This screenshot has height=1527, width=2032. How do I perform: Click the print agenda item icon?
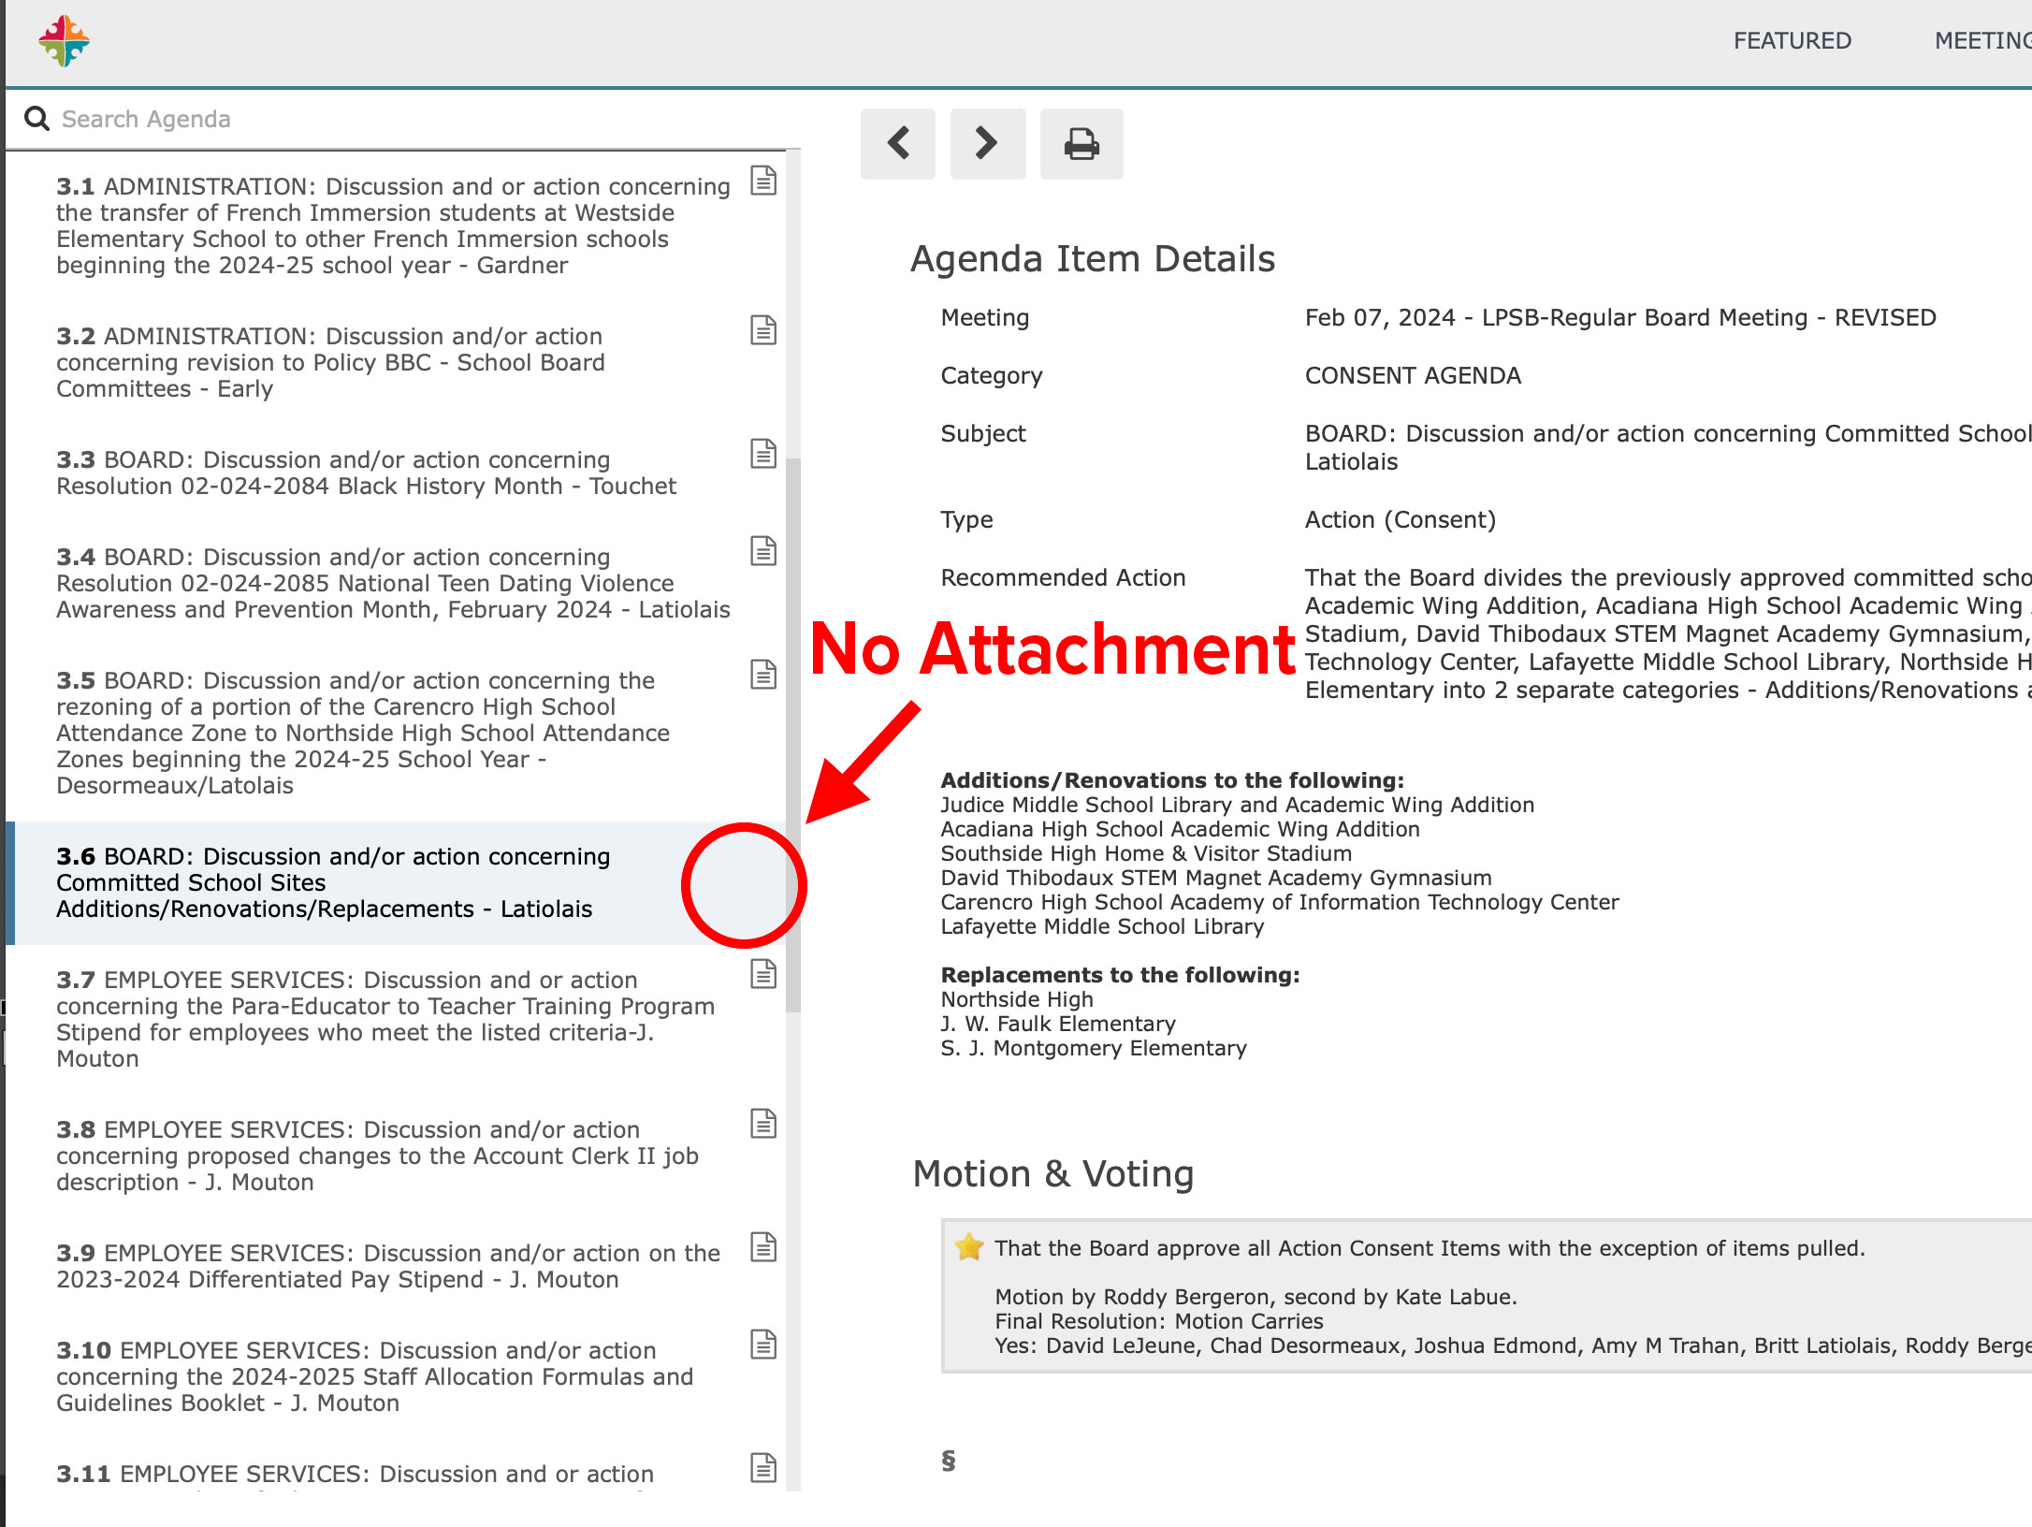[1081, 144]
